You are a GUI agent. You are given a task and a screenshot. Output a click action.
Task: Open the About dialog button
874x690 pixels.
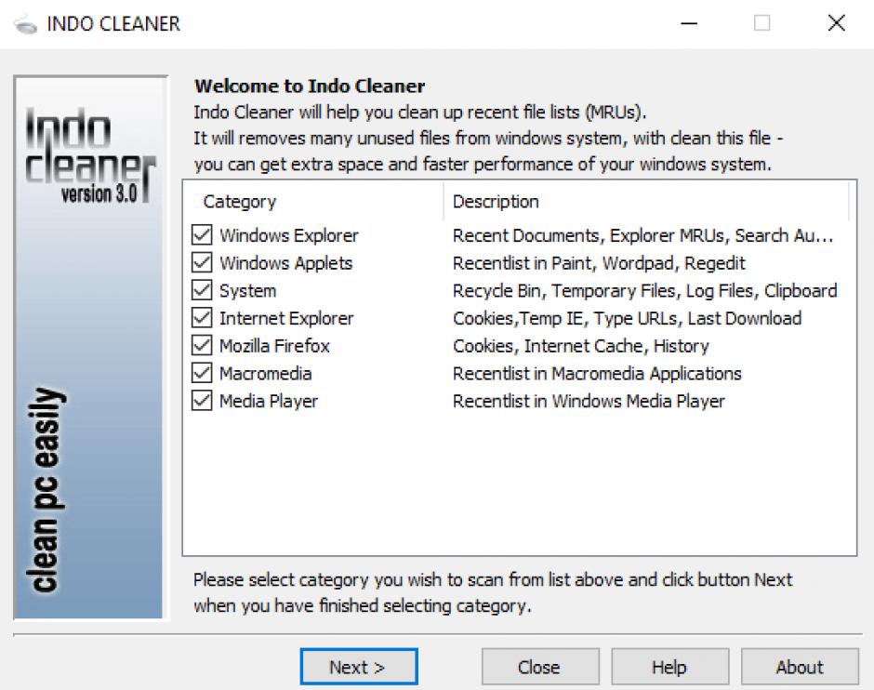(799, 667)
